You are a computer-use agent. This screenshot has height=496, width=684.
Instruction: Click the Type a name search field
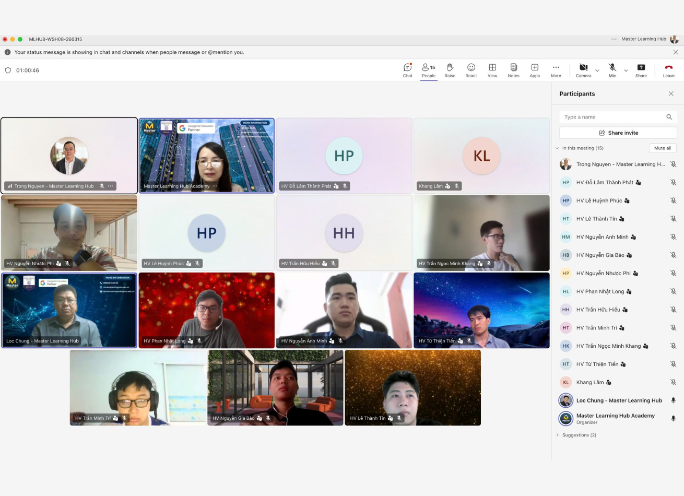pyautogui.click(x=613, y=117)
